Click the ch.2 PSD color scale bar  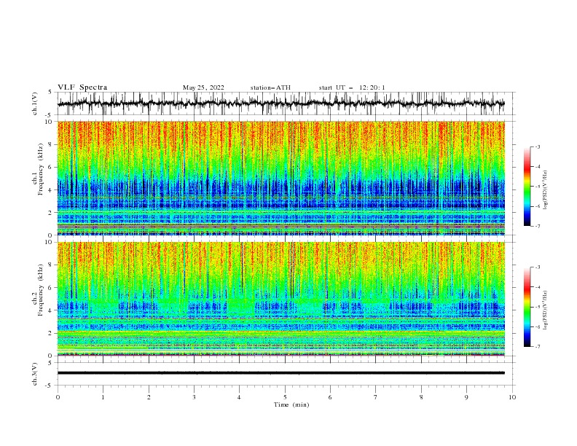[x=527, y=307]
